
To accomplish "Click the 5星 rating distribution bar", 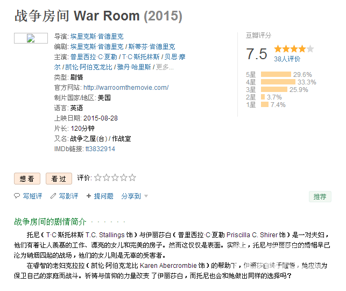I will click(x=276, y=74).
